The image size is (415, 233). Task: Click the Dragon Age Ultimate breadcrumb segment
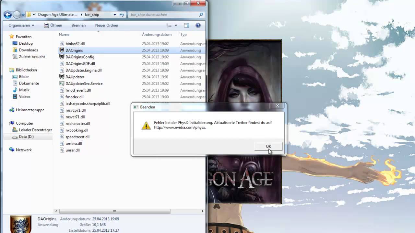click(58, 15)
